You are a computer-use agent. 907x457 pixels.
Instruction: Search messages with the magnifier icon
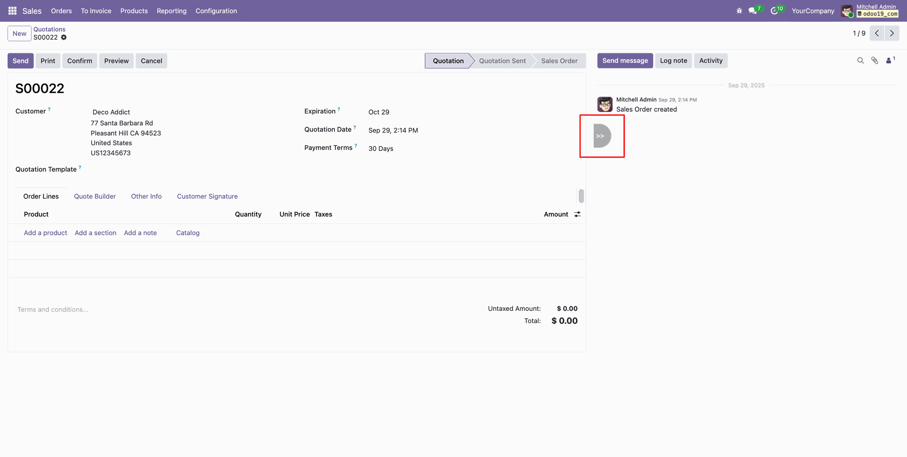(x=860, y=61)
